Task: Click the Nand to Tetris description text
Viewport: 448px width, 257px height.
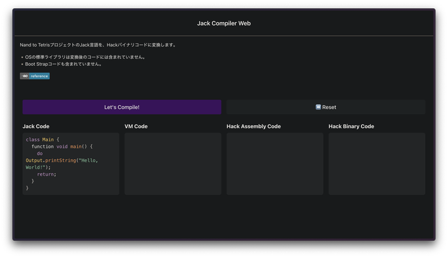Action: click(98, 45)
